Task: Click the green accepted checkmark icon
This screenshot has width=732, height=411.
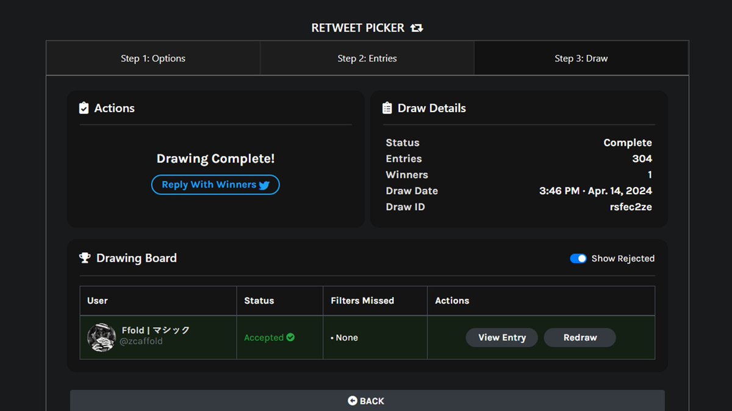Action: (290, 337)
